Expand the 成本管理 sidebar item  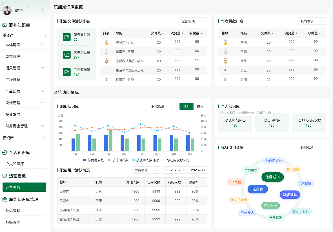click(x=25, y=57)
